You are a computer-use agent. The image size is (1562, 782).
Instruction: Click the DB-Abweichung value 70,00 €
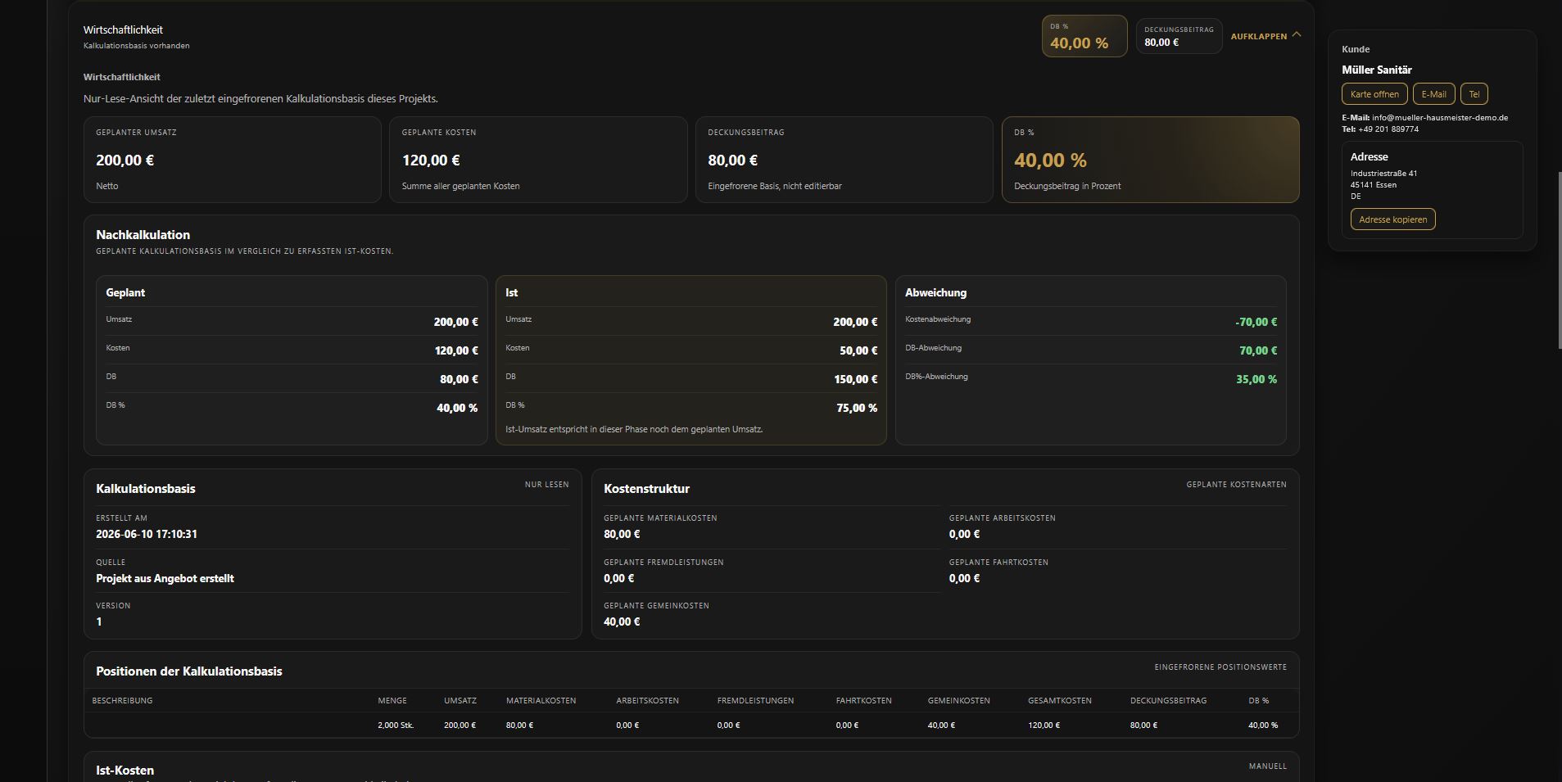(1258, 350)
